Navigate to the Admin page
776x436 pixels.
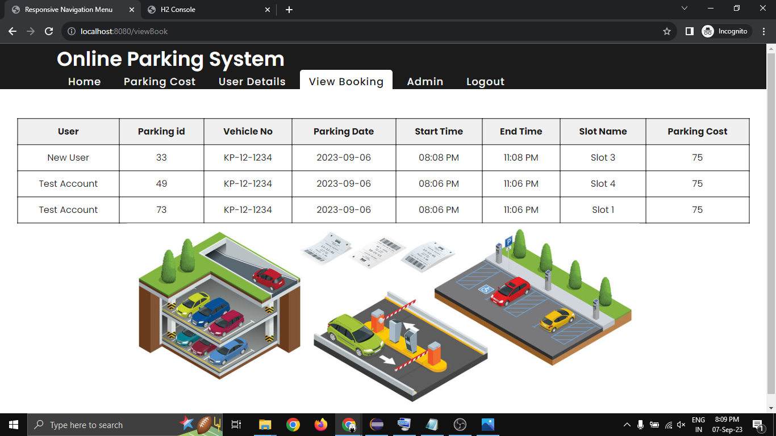[x=425, y=82]
